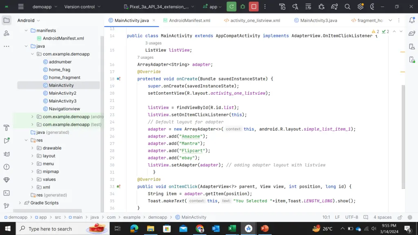Collapse the java folder in tree

(26, 46)
